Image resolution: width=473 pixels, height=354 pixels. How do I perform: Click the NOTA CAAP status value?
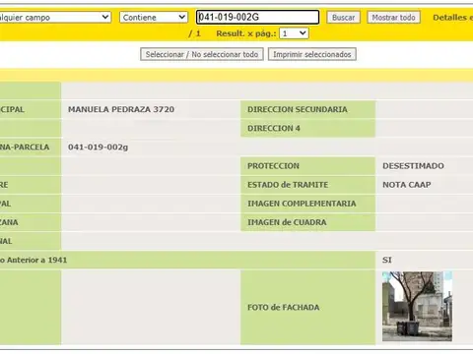(x=407, y=185)
